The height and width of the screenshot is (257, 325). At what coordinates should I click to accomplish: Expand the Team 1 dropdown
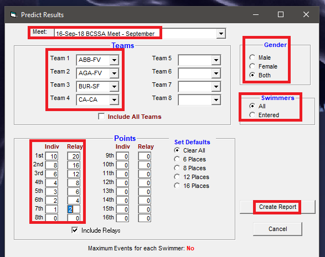114,60
